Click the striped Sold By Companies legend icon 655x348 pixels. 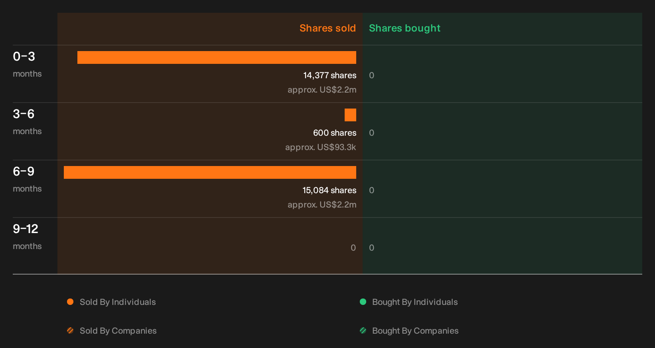click(x=70, y=330)
